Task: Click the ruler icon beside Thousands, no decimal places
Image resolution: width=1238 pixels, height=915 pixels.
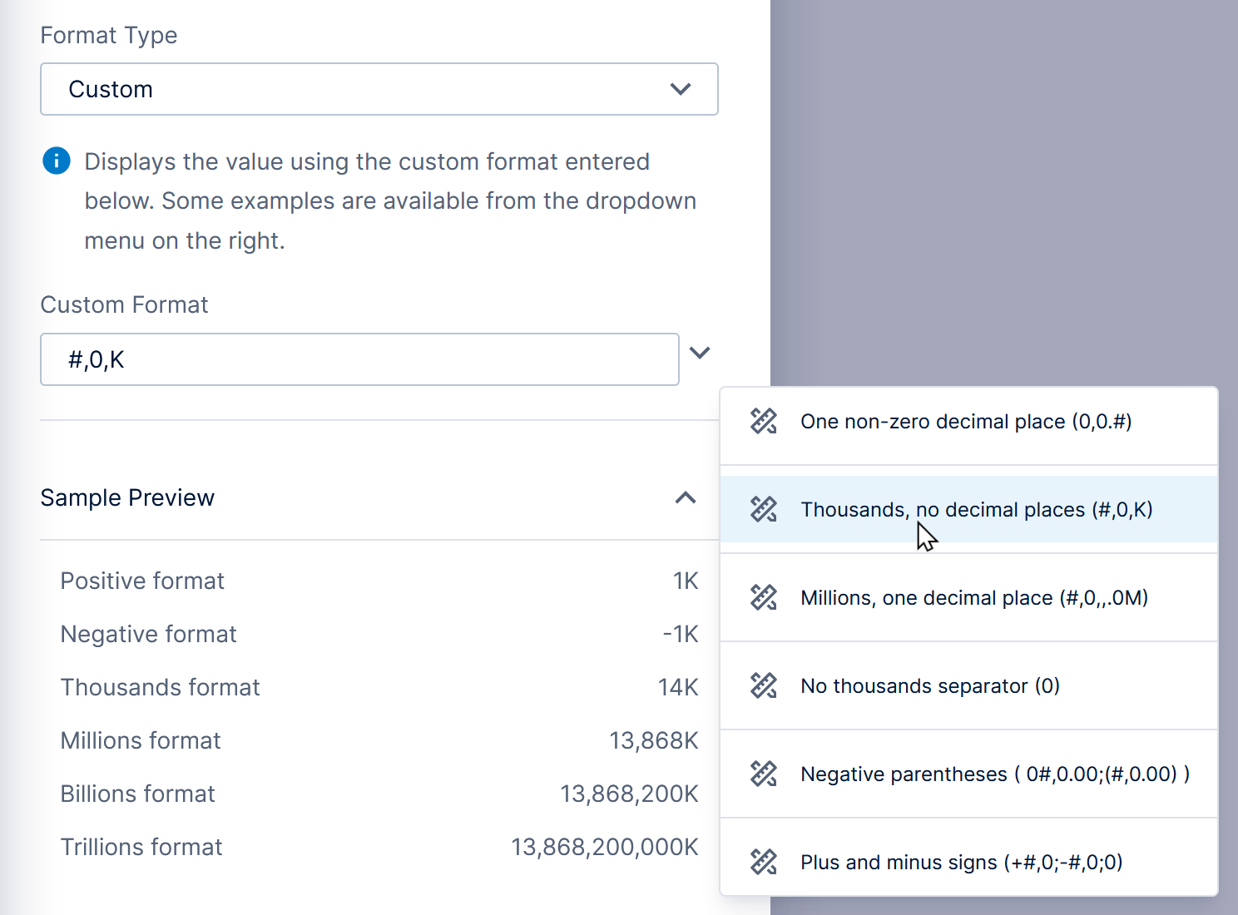Action: coord(763,509)
